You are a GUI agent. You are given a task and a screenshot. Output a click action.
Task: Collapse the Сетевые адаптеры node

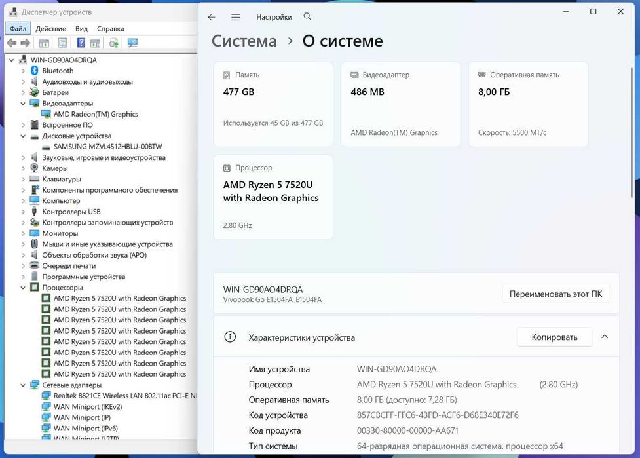(x=23, y=385)
